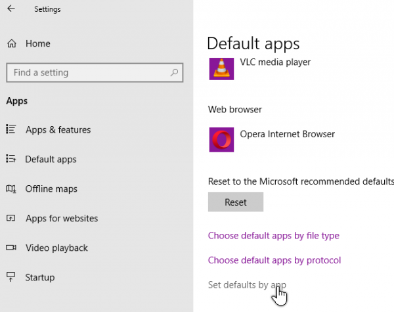394x312 pixels.
Task: Click Set defaults by app link
Action: (x=247, y=285)
